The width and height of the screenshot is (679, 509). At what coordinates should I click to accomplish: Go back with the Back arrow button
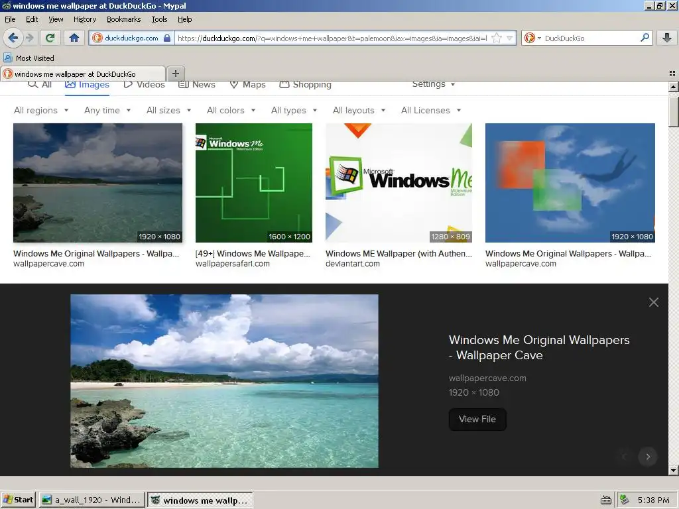[13, 38]
